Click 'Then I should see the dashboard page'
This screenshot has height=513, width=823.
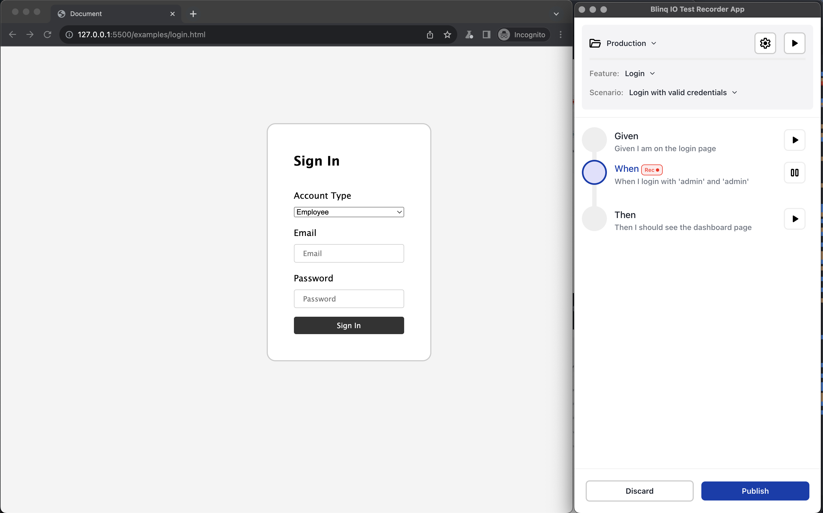tap(683, 228)
